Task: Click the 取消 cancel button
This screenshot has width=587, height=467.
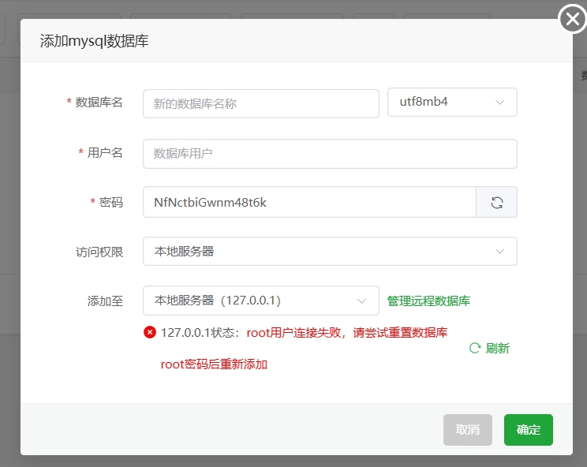Action: [468, 430]
